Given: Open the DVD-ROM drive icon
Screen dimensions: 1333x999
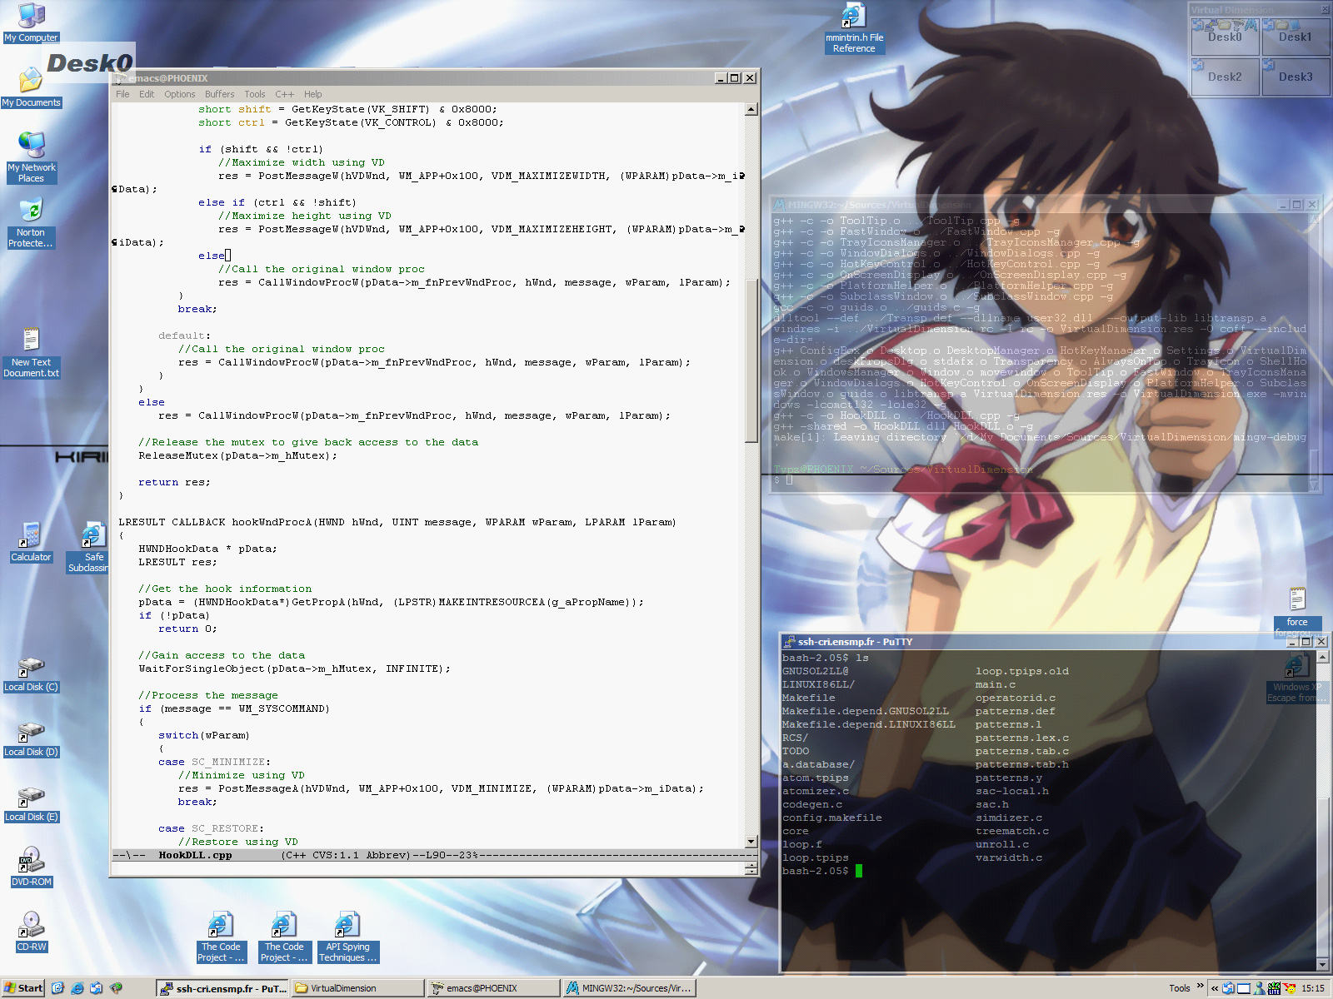Looking at the screenshot, I should coord(31,867).
